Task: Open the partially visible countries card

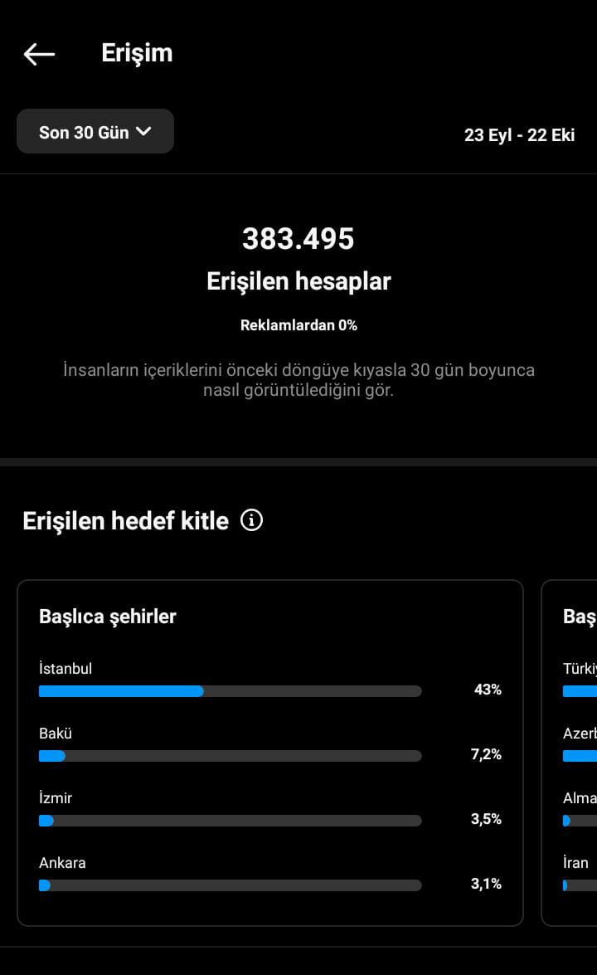Action: pos(569,753)
